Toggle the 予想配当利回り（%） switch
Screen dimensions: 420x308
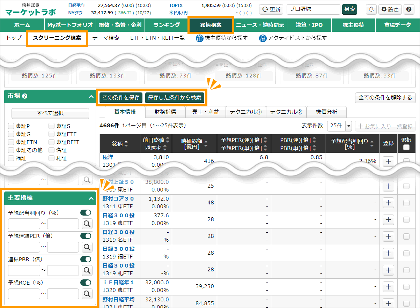86,212
